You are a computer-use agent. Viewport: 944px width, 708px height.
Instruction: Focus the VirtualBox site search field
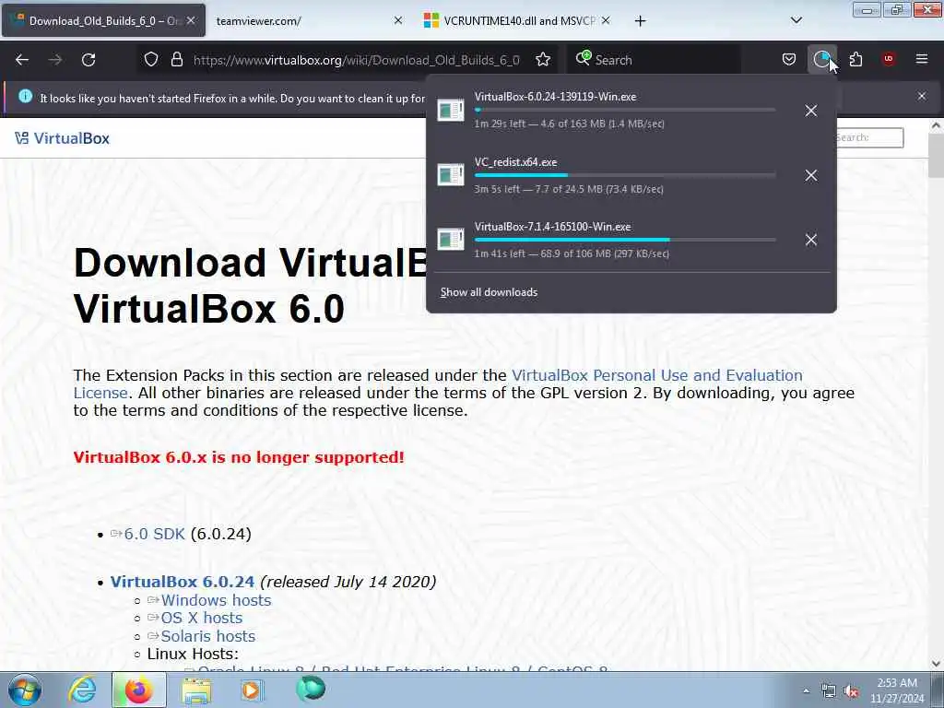pyautogui.click(x=868, y=137)
